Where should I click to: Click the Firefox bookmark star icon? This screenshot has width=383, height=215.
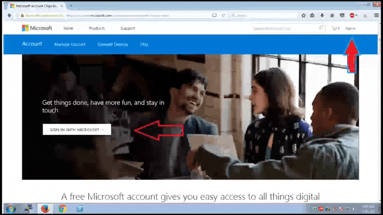[303, 16]
